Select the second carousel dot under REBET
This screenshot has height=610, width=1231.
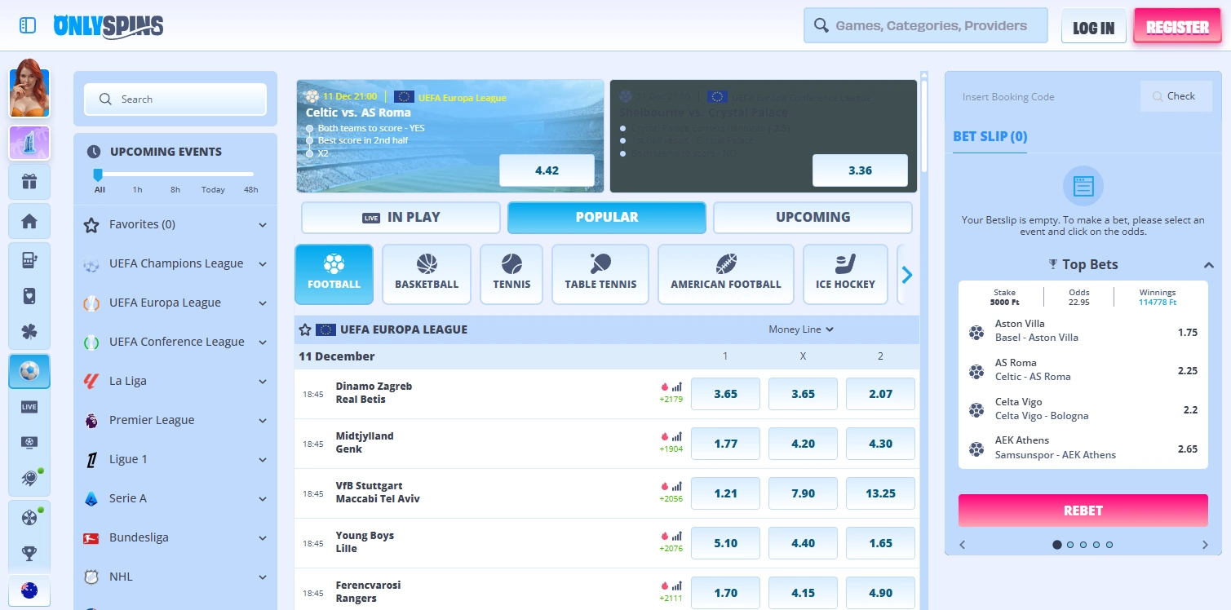coord(1070,544)
